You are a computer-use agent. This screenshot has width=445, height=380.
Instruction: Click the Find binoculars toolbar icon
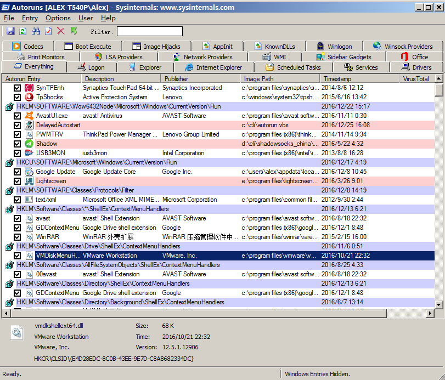click(36, 31)
